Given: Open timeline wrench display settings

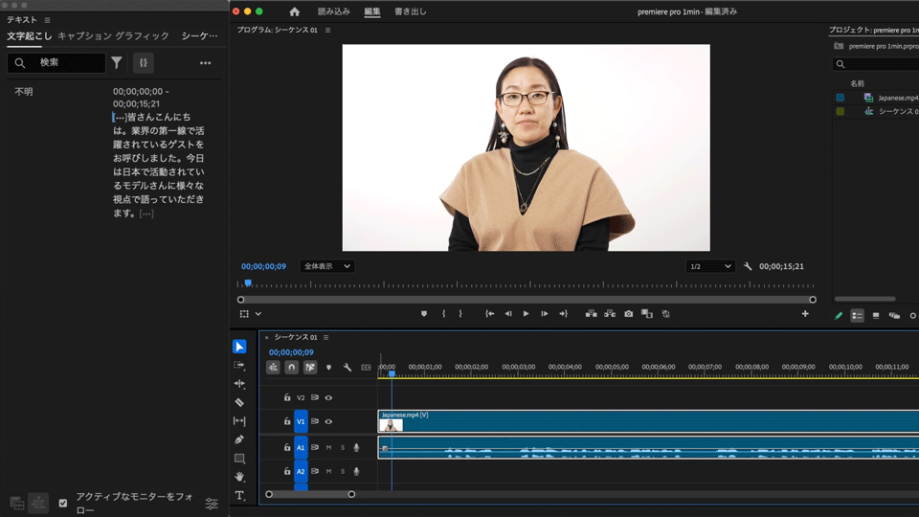Looking at the screenshot, I should 347,368.
